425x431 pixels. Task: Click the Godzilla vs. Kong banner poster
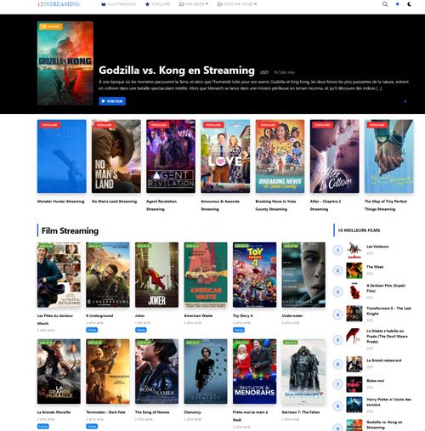[x=65, y=63]
